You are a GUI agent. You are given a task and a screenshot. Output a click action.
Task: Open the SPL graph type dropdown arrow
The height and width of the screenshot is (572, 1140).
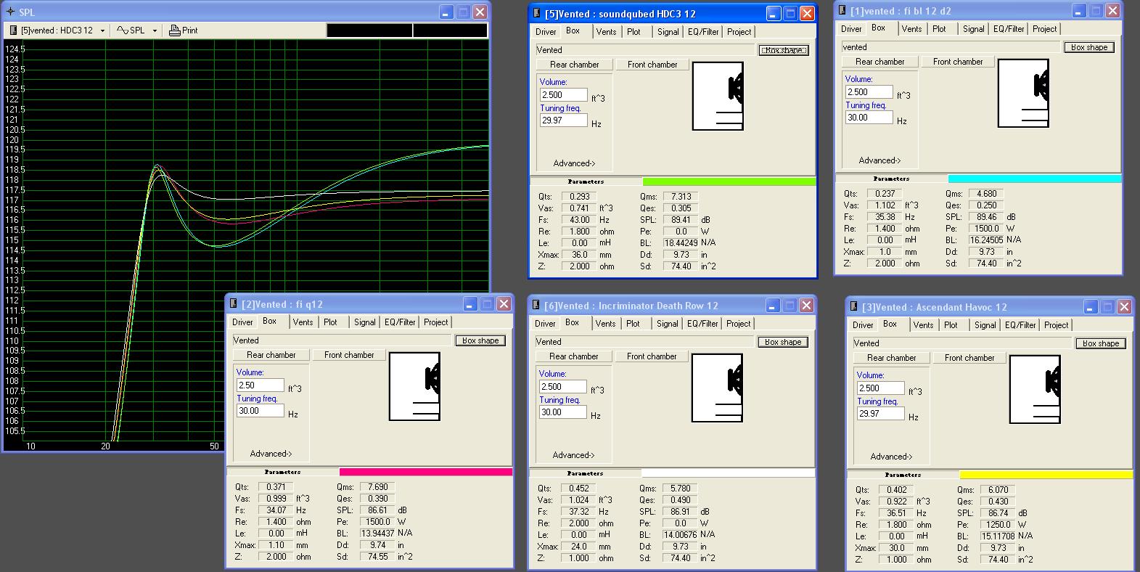tap(154, 30)
